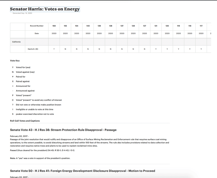The image size is (217, 178).
Task: Click the 'Vote Key' heading
Action: point(15,61)
